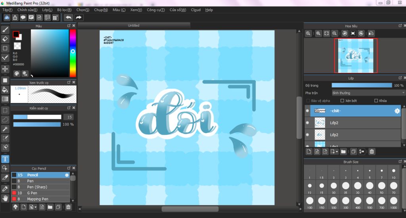
Task: Undock the Màu color panel
Action: click(69, 26)
